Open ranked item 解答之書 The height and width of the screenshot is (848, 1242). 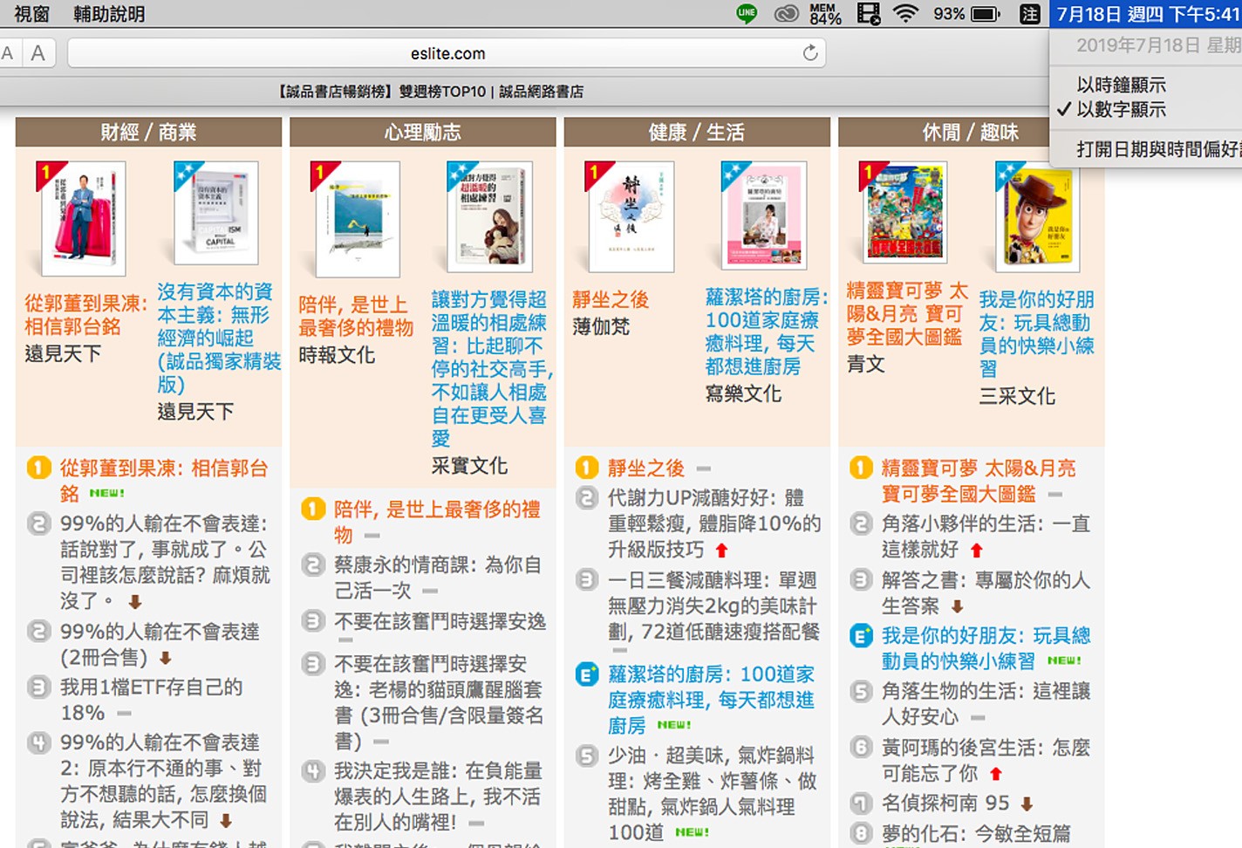[x=986, y=592]
